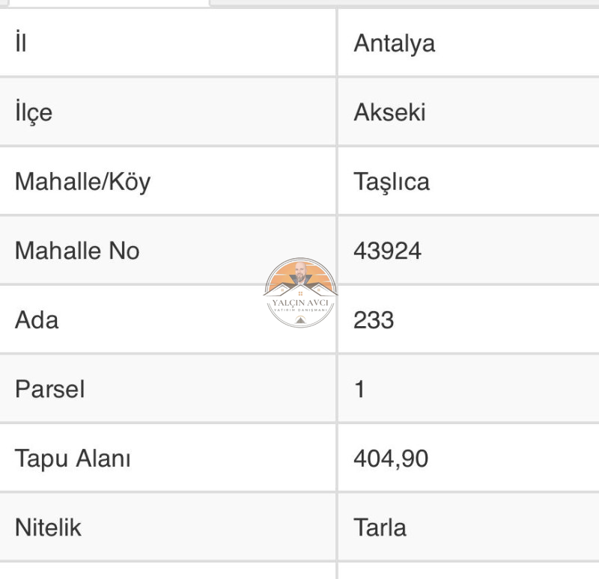This screenshot has width=599, height=579.
Task: Click the Taşlıca village value
Action: [x=392, y=182]
